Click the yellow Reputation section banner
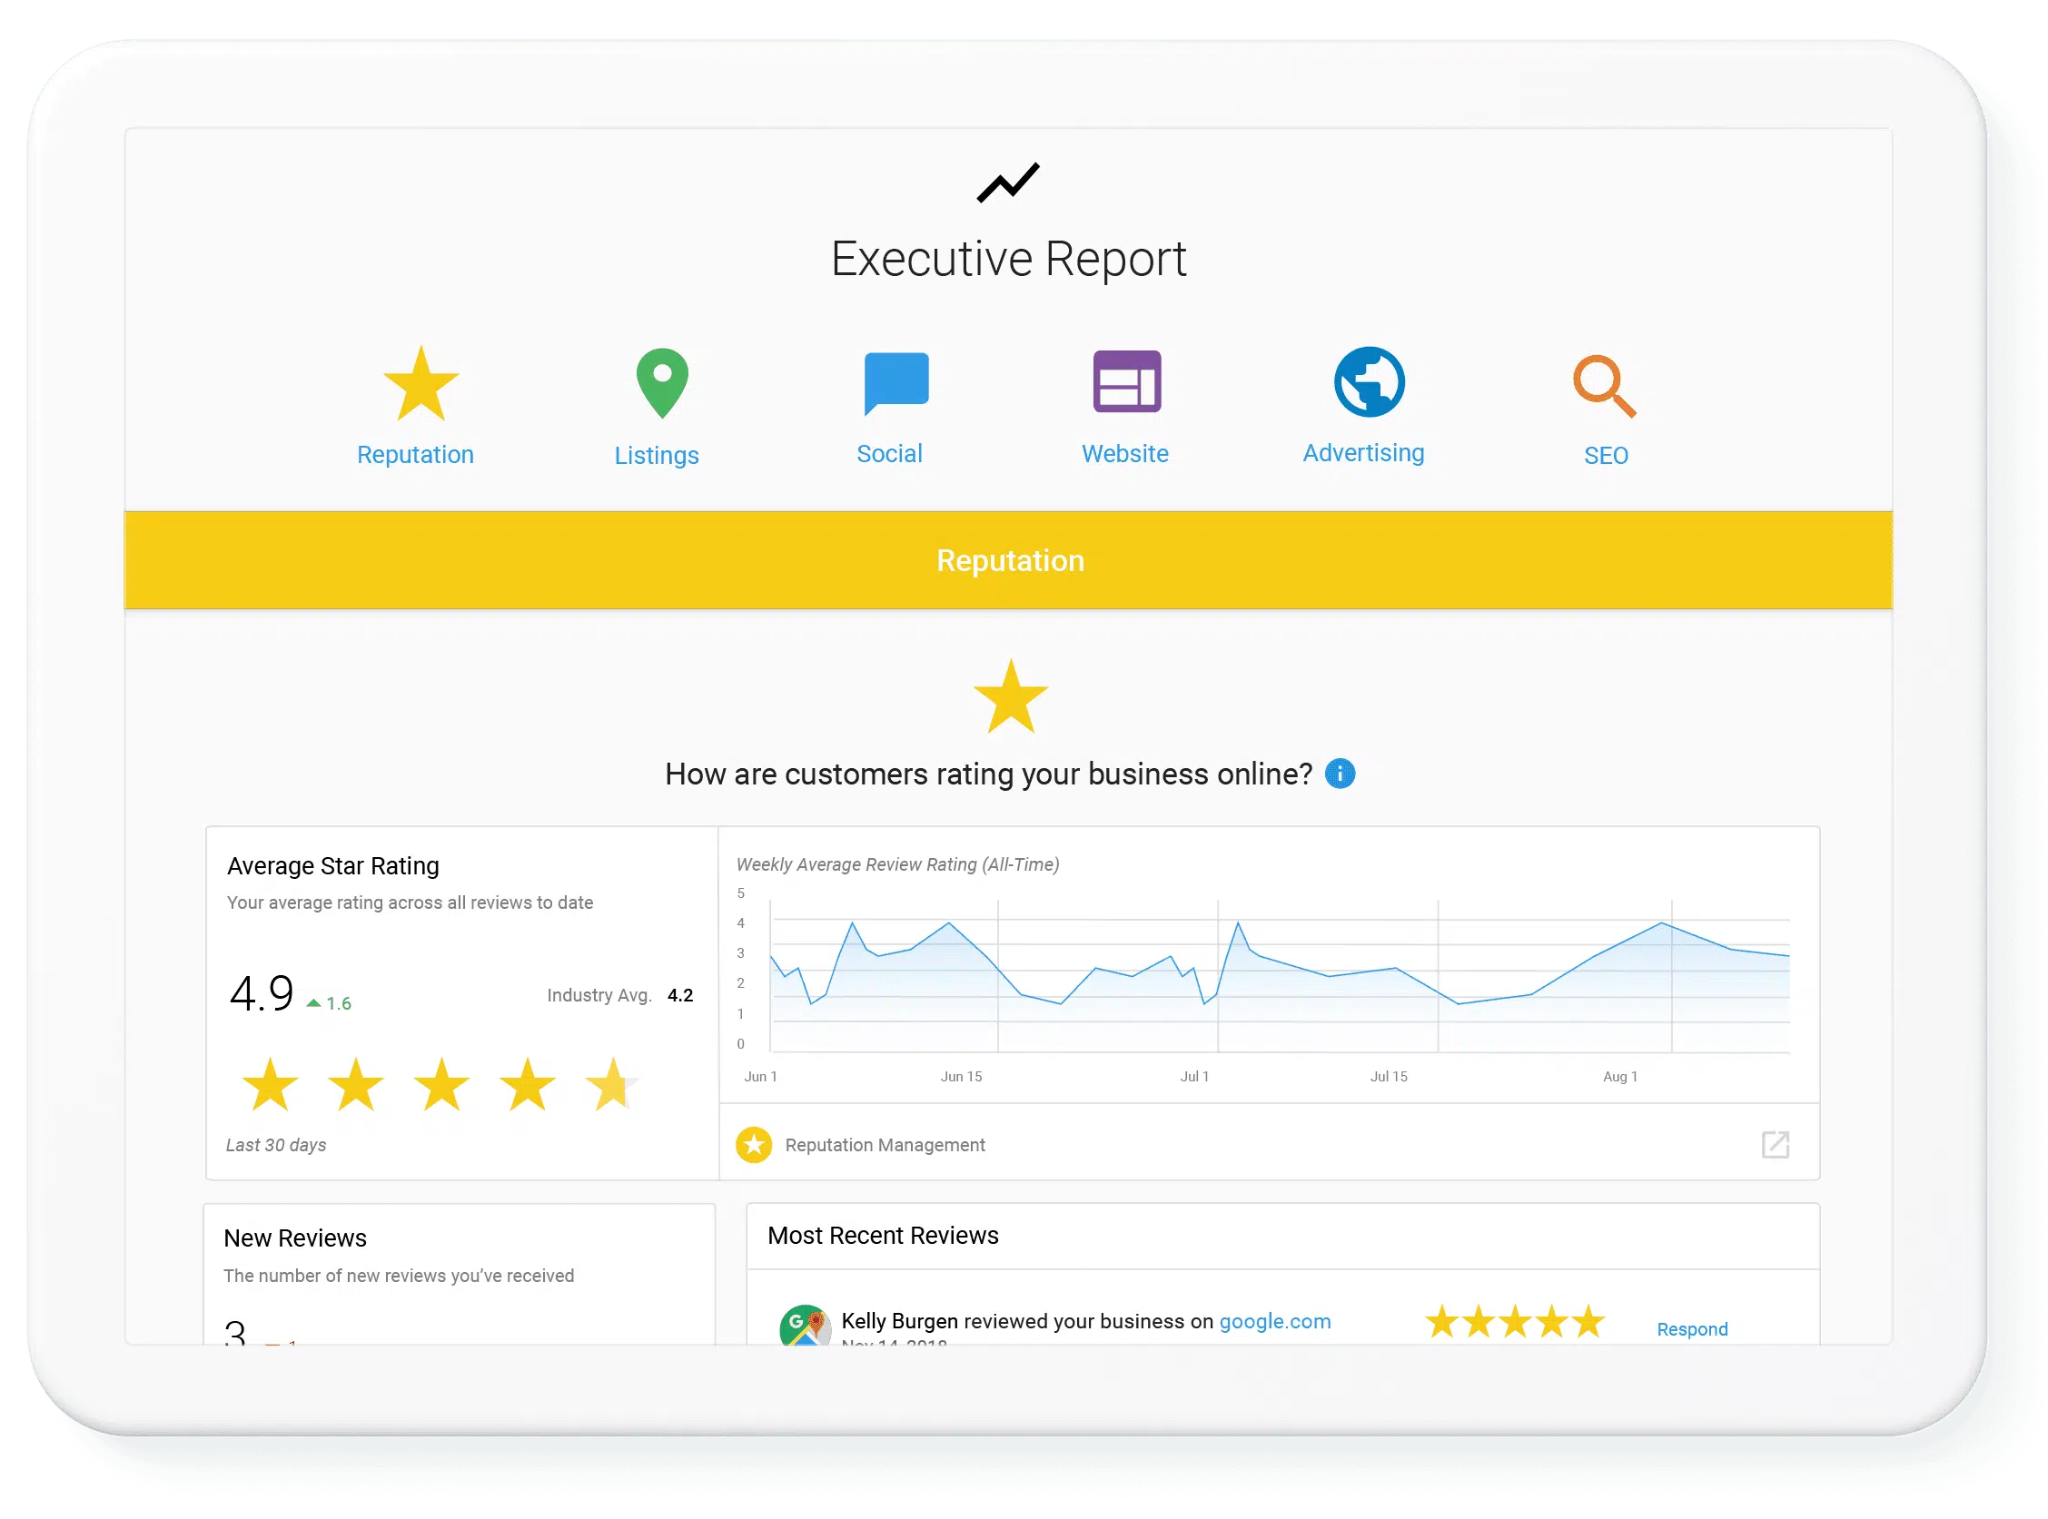The height and width of the screenshot is (1519, 2048). pos(1008,561)
